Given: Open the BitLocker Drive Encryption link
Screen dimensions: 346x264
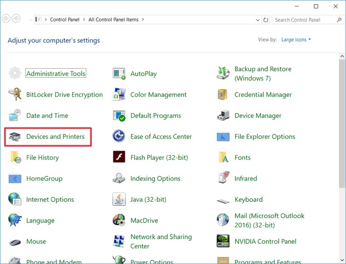Looking at the screenshot, I should 64,95.
